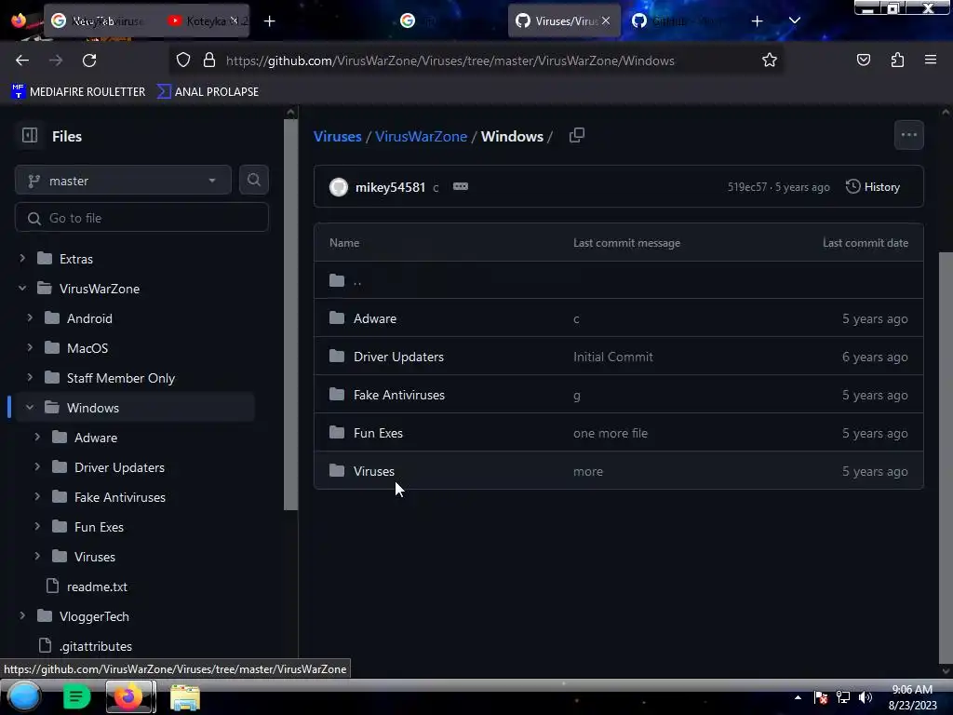Viewport: 953px width, 715px height.
Task: Expand the Extras folder in tree
Action: [22, 259]
